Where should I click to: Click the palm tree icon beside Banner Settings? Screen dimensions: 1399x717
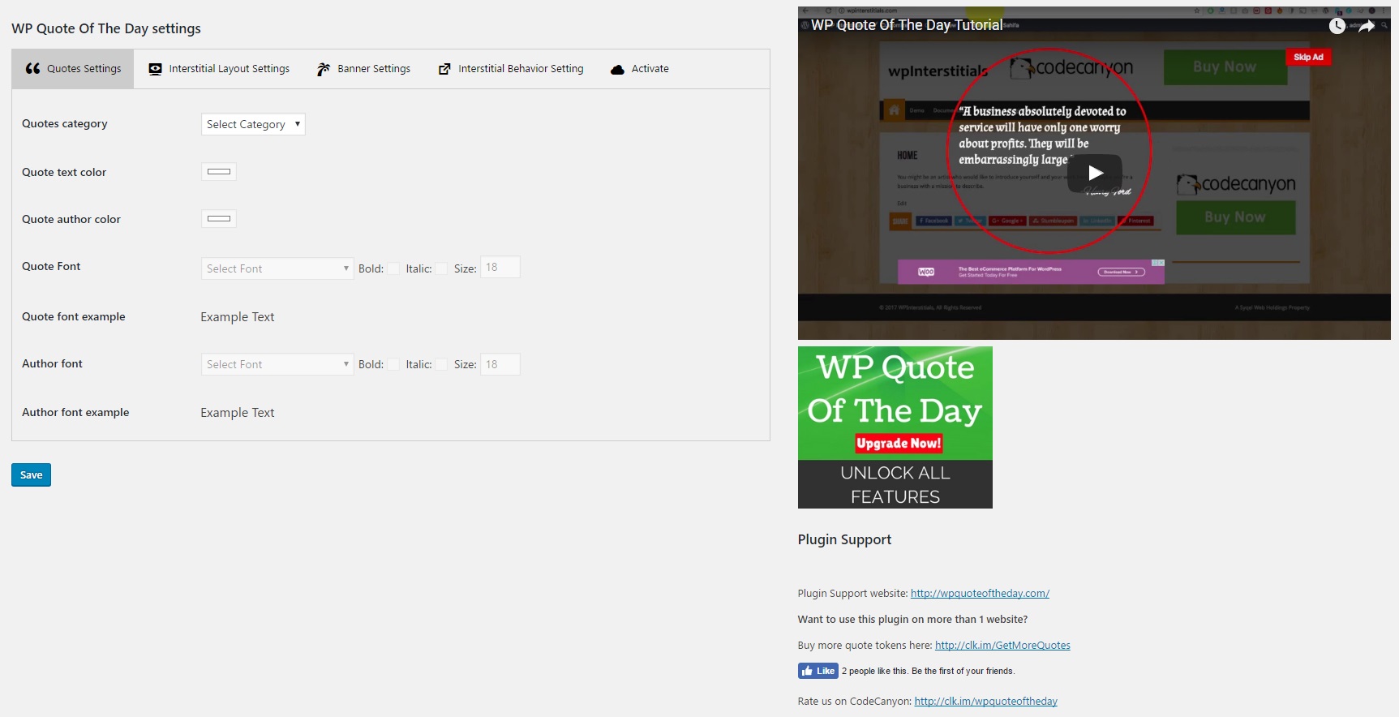(324, 69)
